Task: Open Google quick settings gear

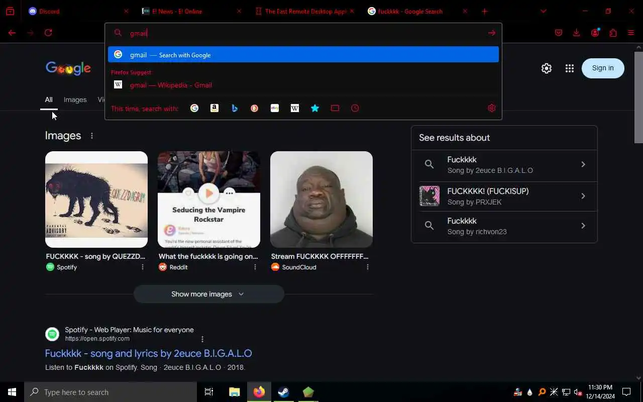Action: click(x=547, y=68)
